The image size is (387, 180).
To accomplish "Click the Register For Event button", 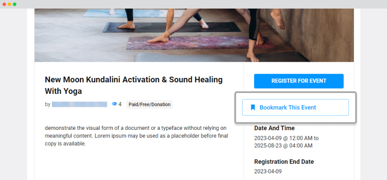I will pos(298,81).
